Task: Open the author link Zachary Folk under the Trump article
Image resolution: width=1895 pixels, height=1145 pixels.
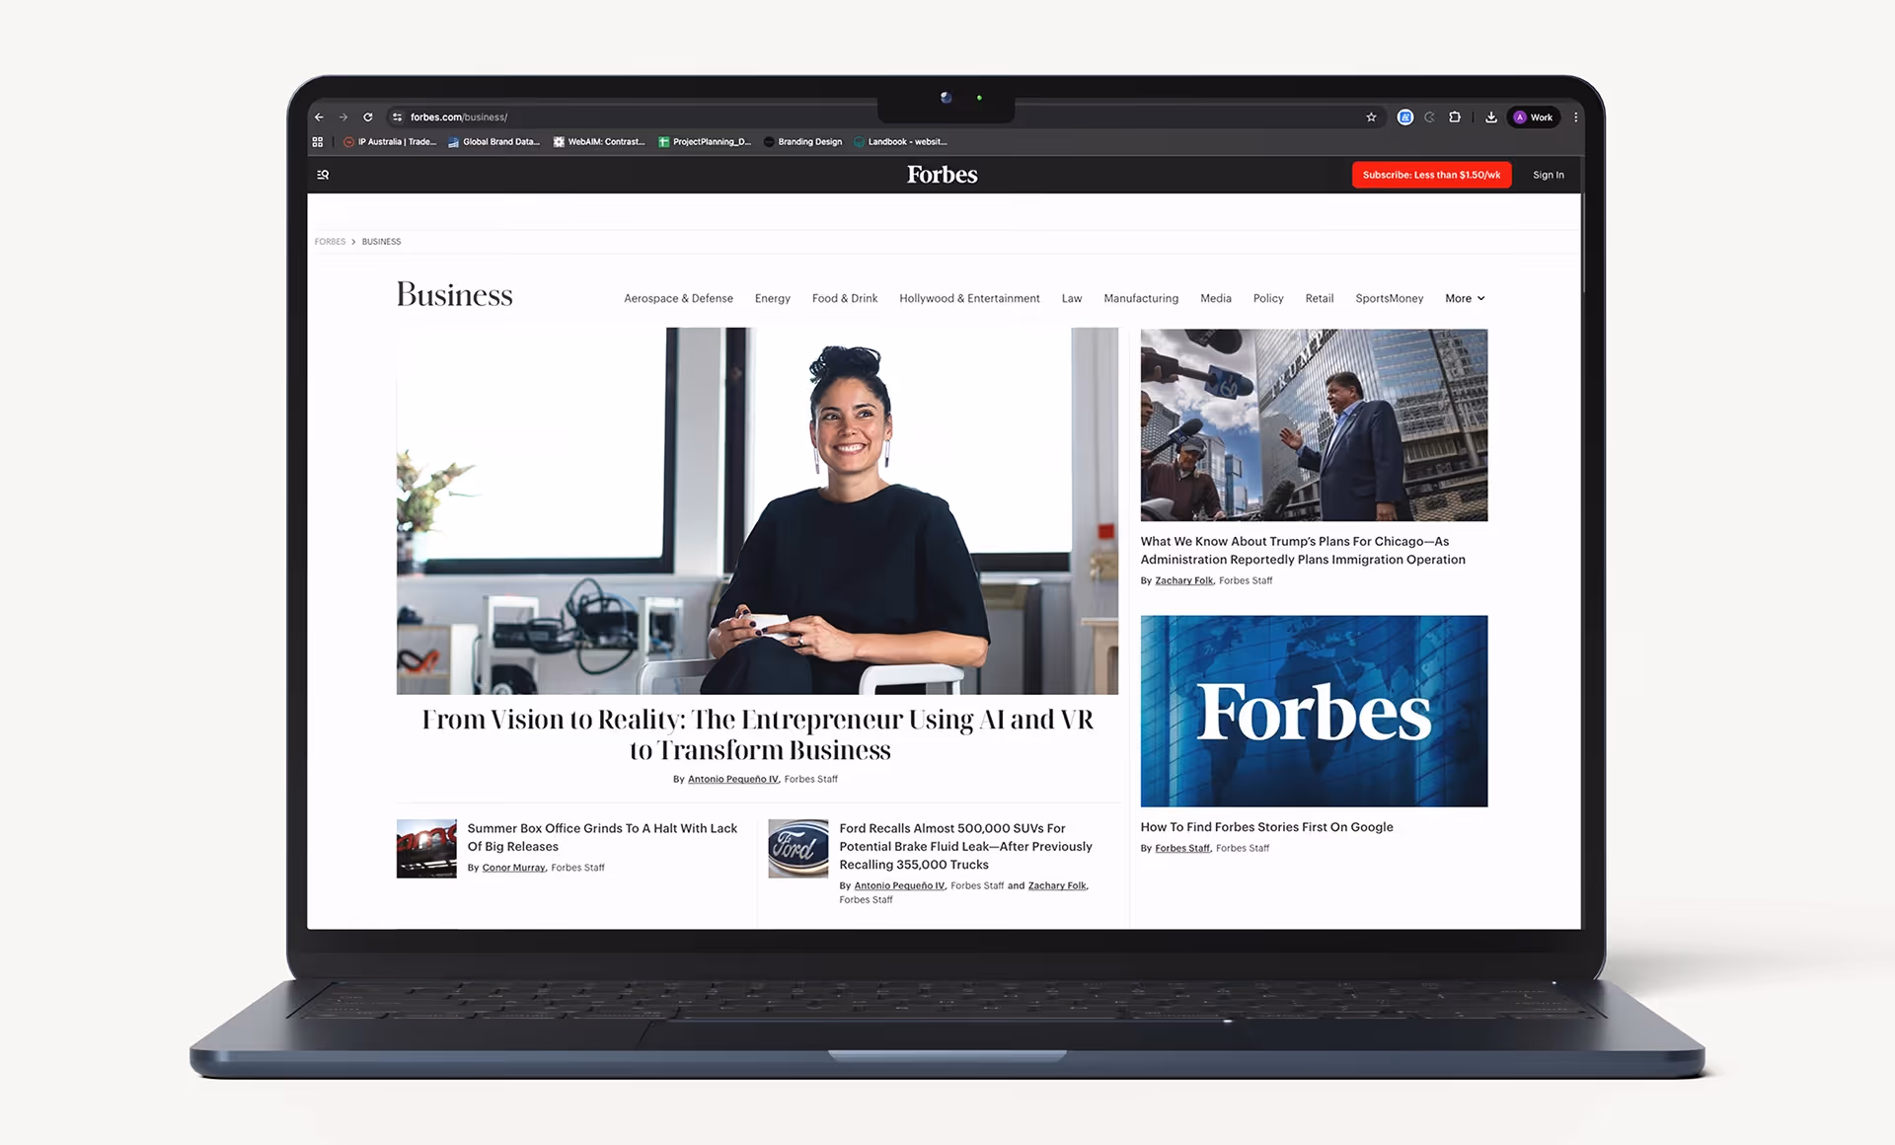Action: pos(1183,580)
